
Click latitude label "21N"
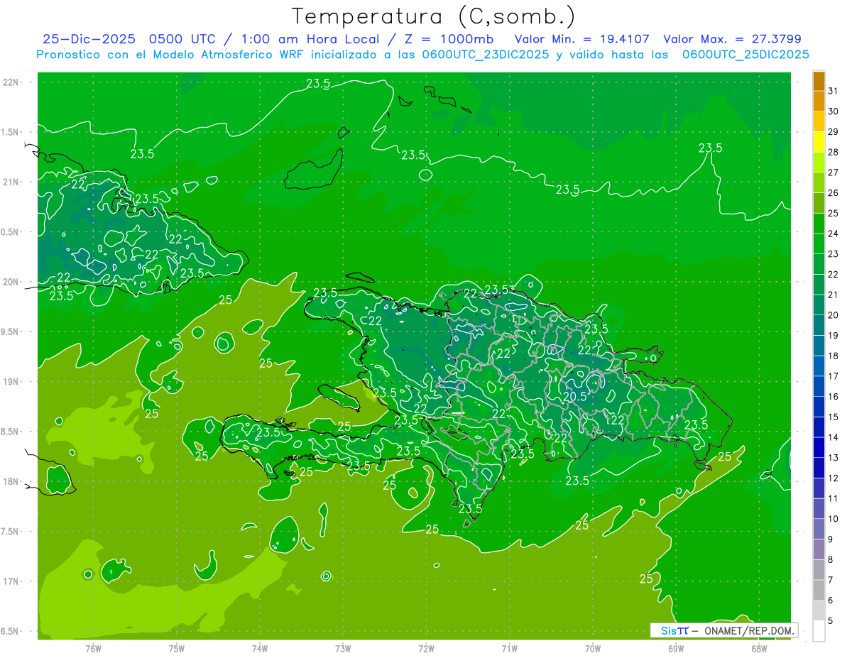click(11, 182)
